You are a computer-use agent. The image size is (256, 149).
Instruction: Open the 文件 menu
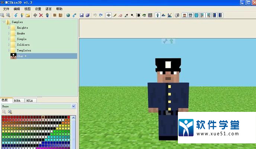point(6,9)
